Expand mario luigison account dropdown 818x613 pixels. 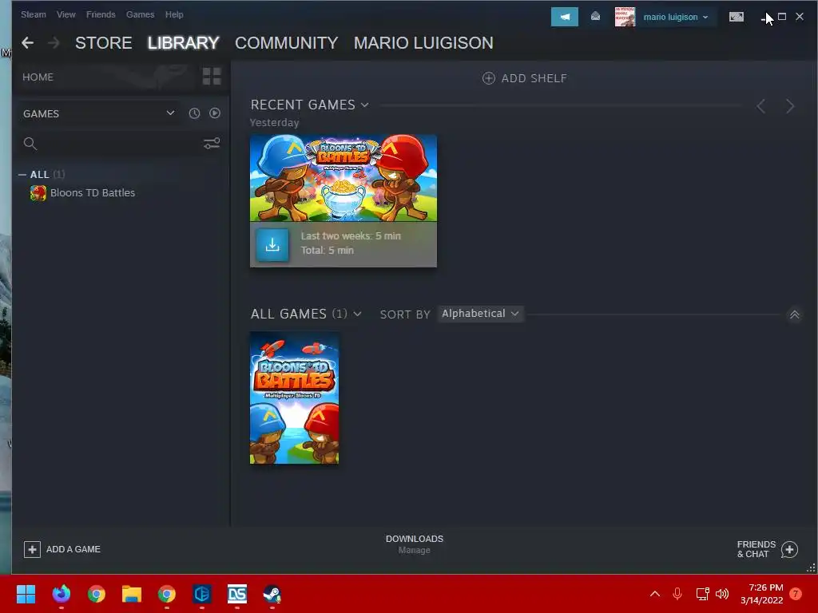tap(676, 18)
